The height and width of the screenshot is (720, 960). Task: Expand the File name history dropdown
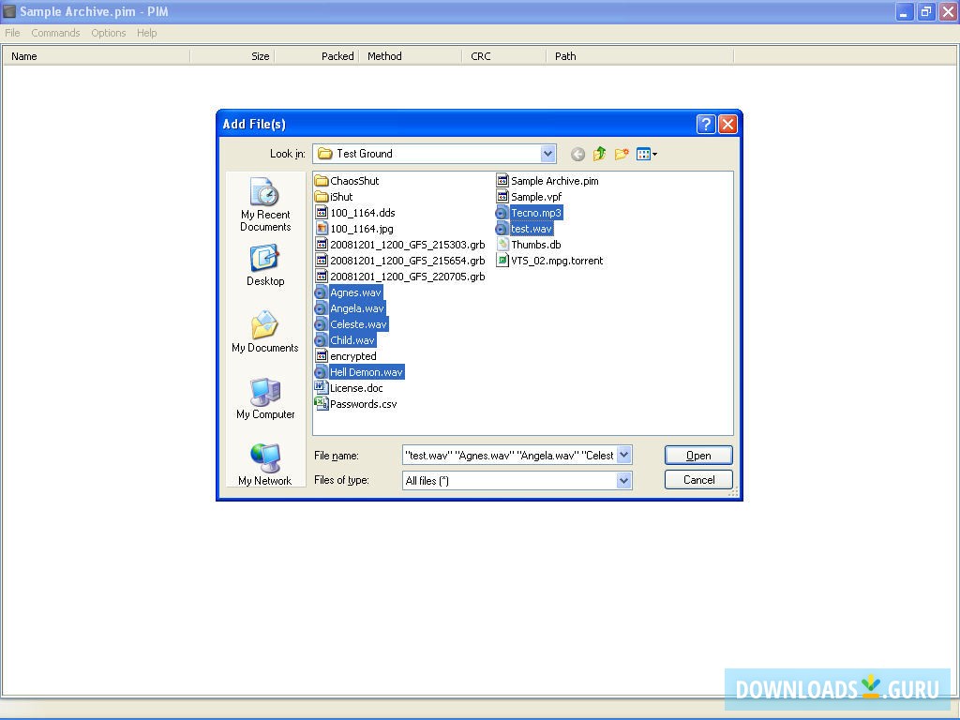[622, 455]
